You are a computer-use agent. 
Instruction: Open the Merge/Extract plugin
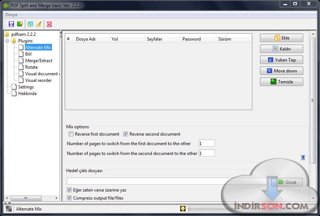39,61
